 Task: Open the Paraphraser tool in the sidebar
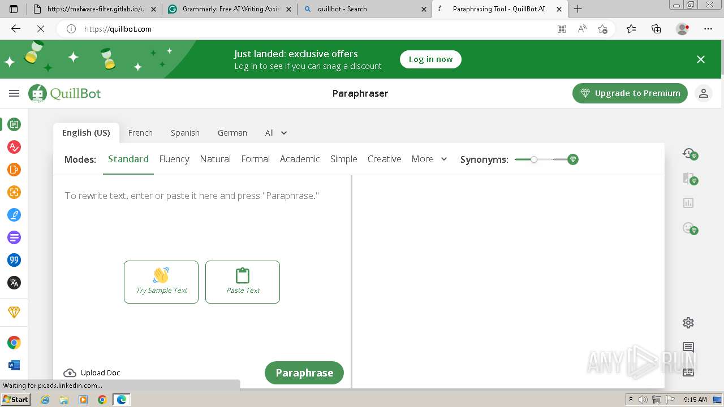14,124
